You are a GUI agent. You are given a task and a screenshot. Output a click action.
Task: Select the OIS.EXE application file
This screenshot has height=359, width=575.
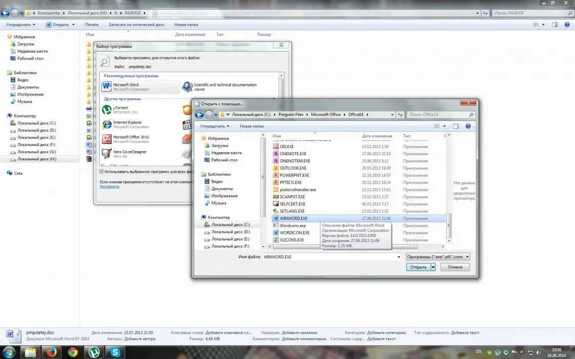(x=286, y=147)
